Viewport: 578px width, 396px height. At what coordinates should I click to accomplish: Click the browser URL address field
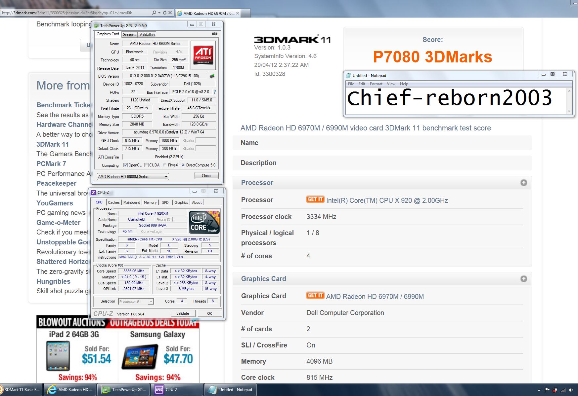[x=76, y=13]
